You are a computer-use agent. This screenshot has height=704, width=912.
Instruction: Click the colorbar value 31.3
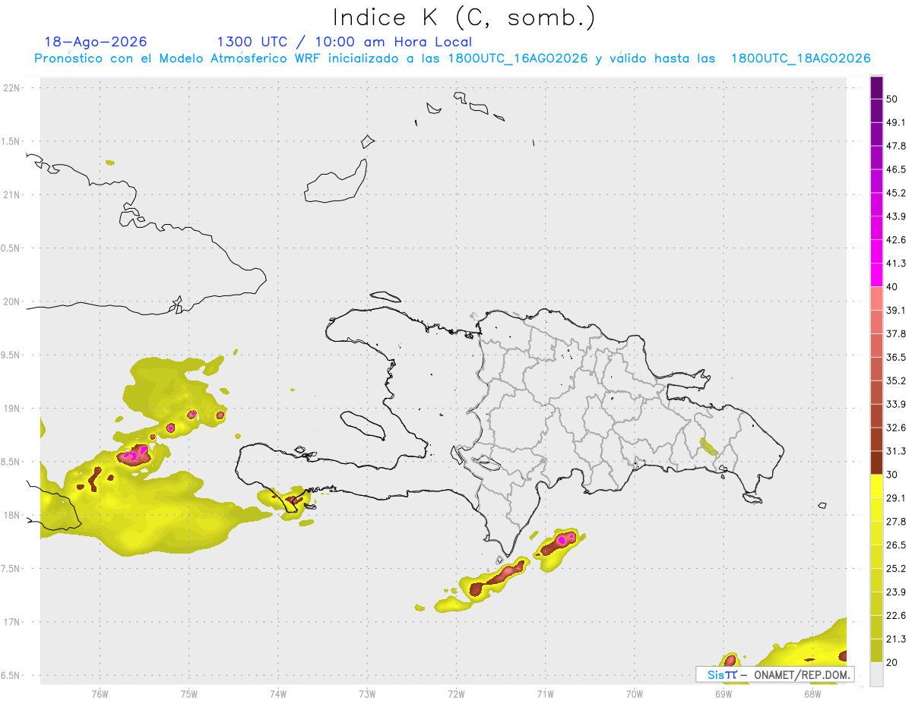click(x=897, y=451)
